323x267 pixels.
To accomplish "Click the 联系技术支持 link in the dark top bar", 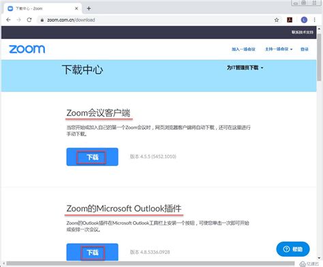I will click(x=303, y=32).
